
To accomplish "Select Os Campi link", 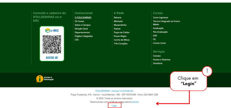I will [79, 21].
